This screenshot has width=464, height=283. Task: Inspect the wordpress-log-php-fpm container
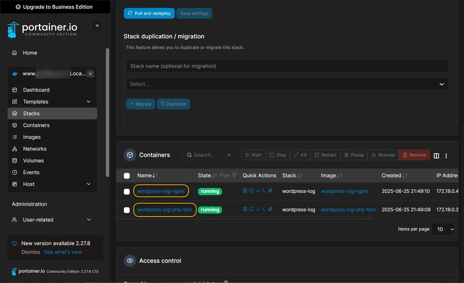(x=251, y=209)
